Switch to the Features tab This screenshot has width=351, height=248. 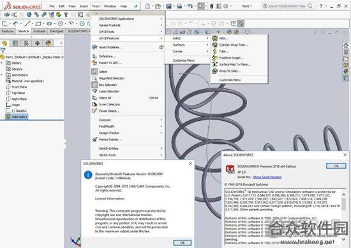click(x=8, y=31)
